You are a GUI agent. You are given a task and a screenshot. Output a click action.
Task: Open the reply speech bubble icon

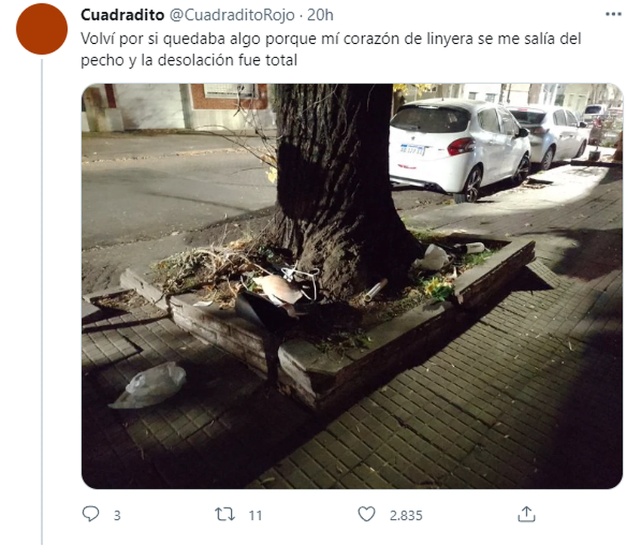point(91,514)
